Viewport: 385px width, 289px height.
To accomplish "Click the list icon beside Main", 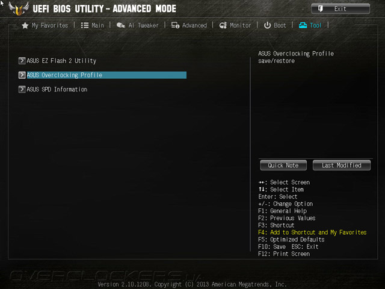I will pyautogui.click(x=85, y=25).
